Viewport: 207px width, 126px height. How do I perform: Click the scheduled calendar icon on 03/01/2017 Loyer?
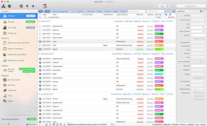click(x=40, y=42)
